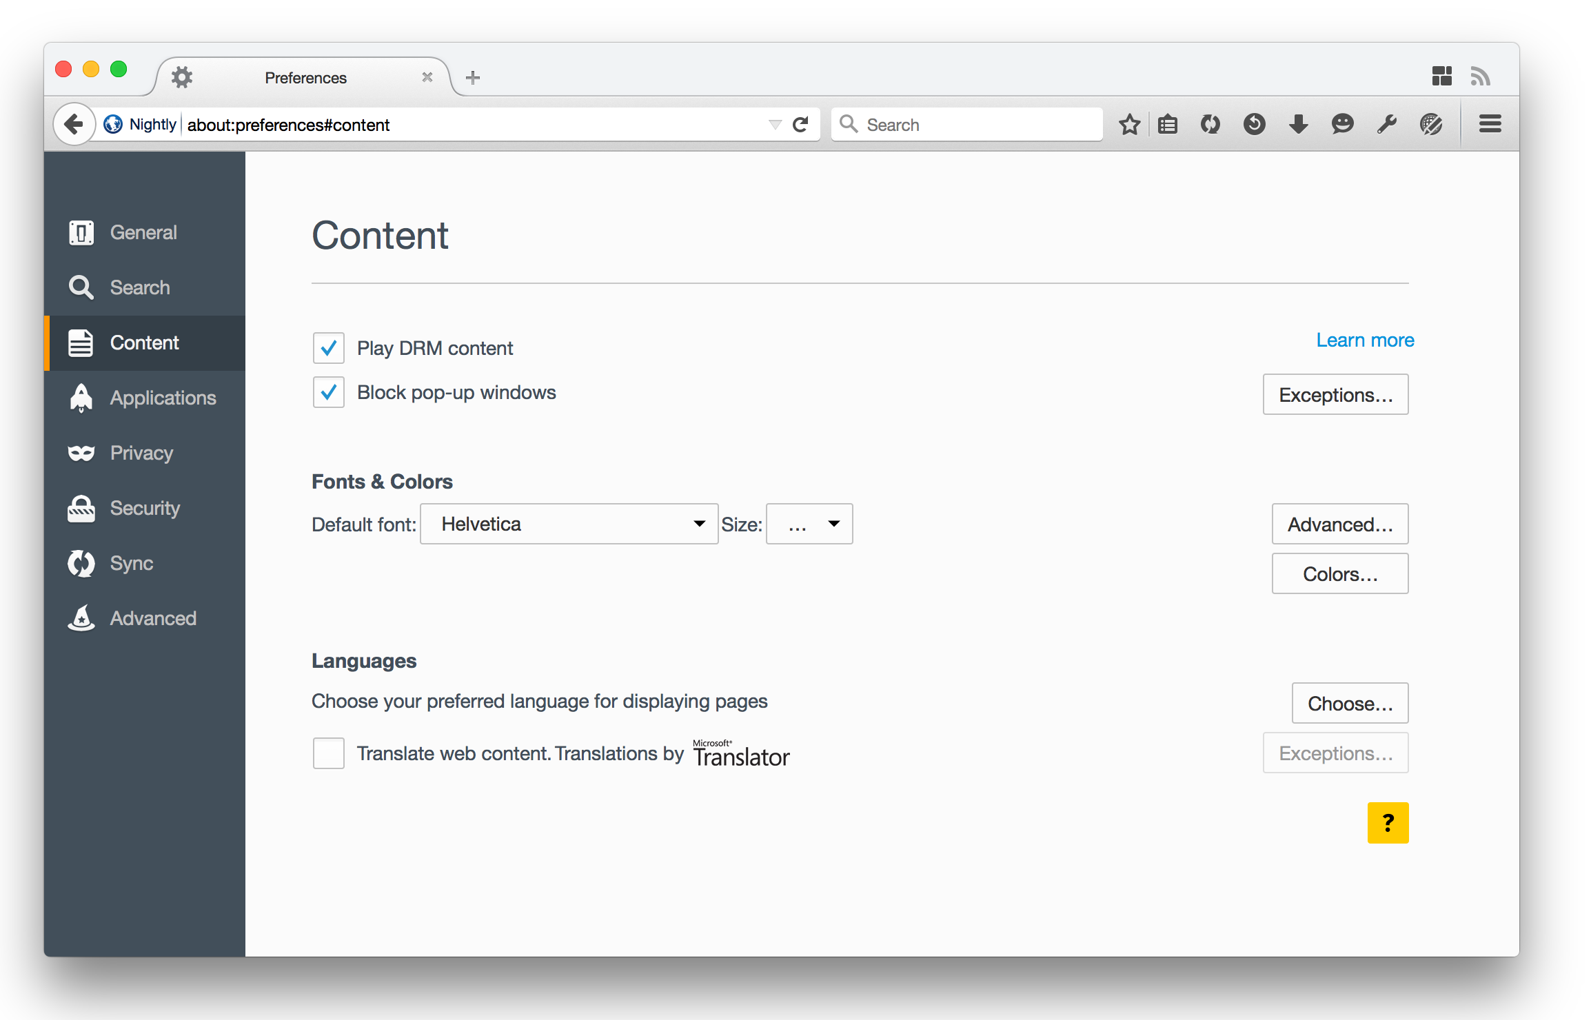
Task: Click the bookmark star icon
Action: pyautogui.click(x=1129, y=125)
